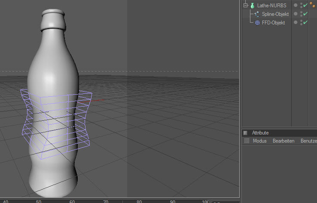Select Spline-Objekt in the object tree
The image size is (317, 203).
[x=275, y=14]
